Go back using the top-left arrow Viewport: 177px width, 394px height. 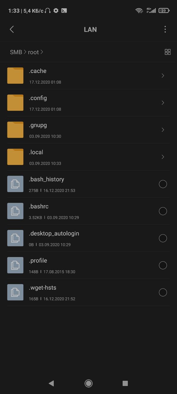point(12,29)
